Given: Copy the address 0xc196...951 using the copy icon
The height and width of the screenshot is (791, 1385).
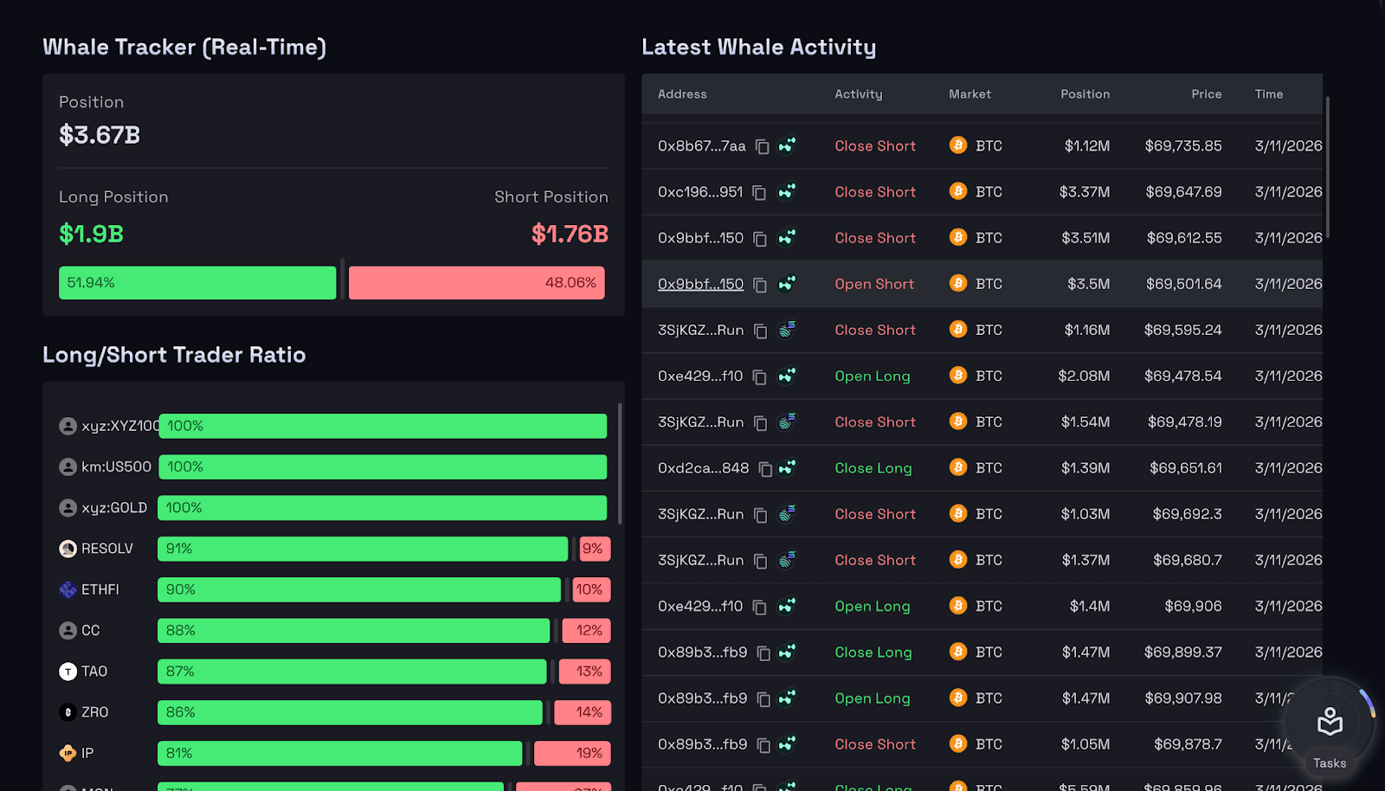Looking at the screenshot, I should [759, 191].
